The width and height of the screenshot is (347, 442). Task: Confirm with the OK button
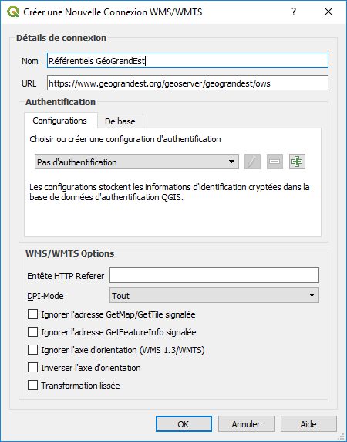coord(184,424)
